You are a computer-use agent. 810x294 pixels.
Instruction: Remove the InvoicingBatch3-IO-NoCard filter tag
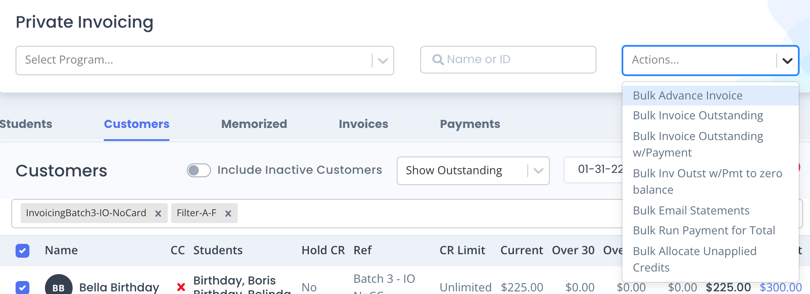[158, 214]
